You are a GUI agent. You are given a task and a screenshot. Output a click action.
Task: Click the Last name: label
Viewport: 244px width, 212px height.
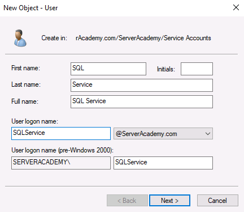pos(26,84)
